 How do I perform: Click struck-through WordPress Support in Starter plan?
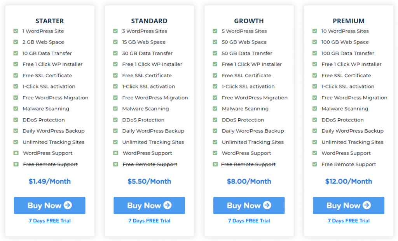48,153
